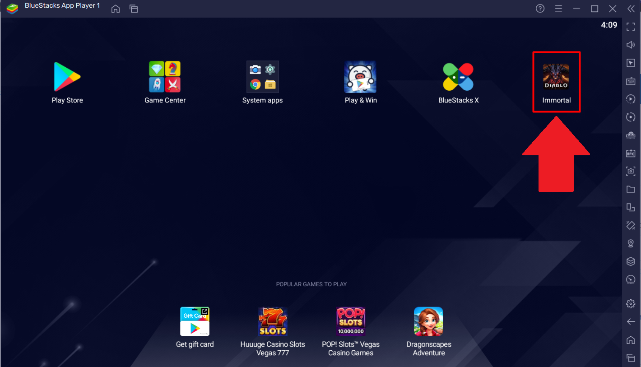Click the BlueStacks logo in the title bar
Screen dimensions: 641x367
(x=12, y=9)
